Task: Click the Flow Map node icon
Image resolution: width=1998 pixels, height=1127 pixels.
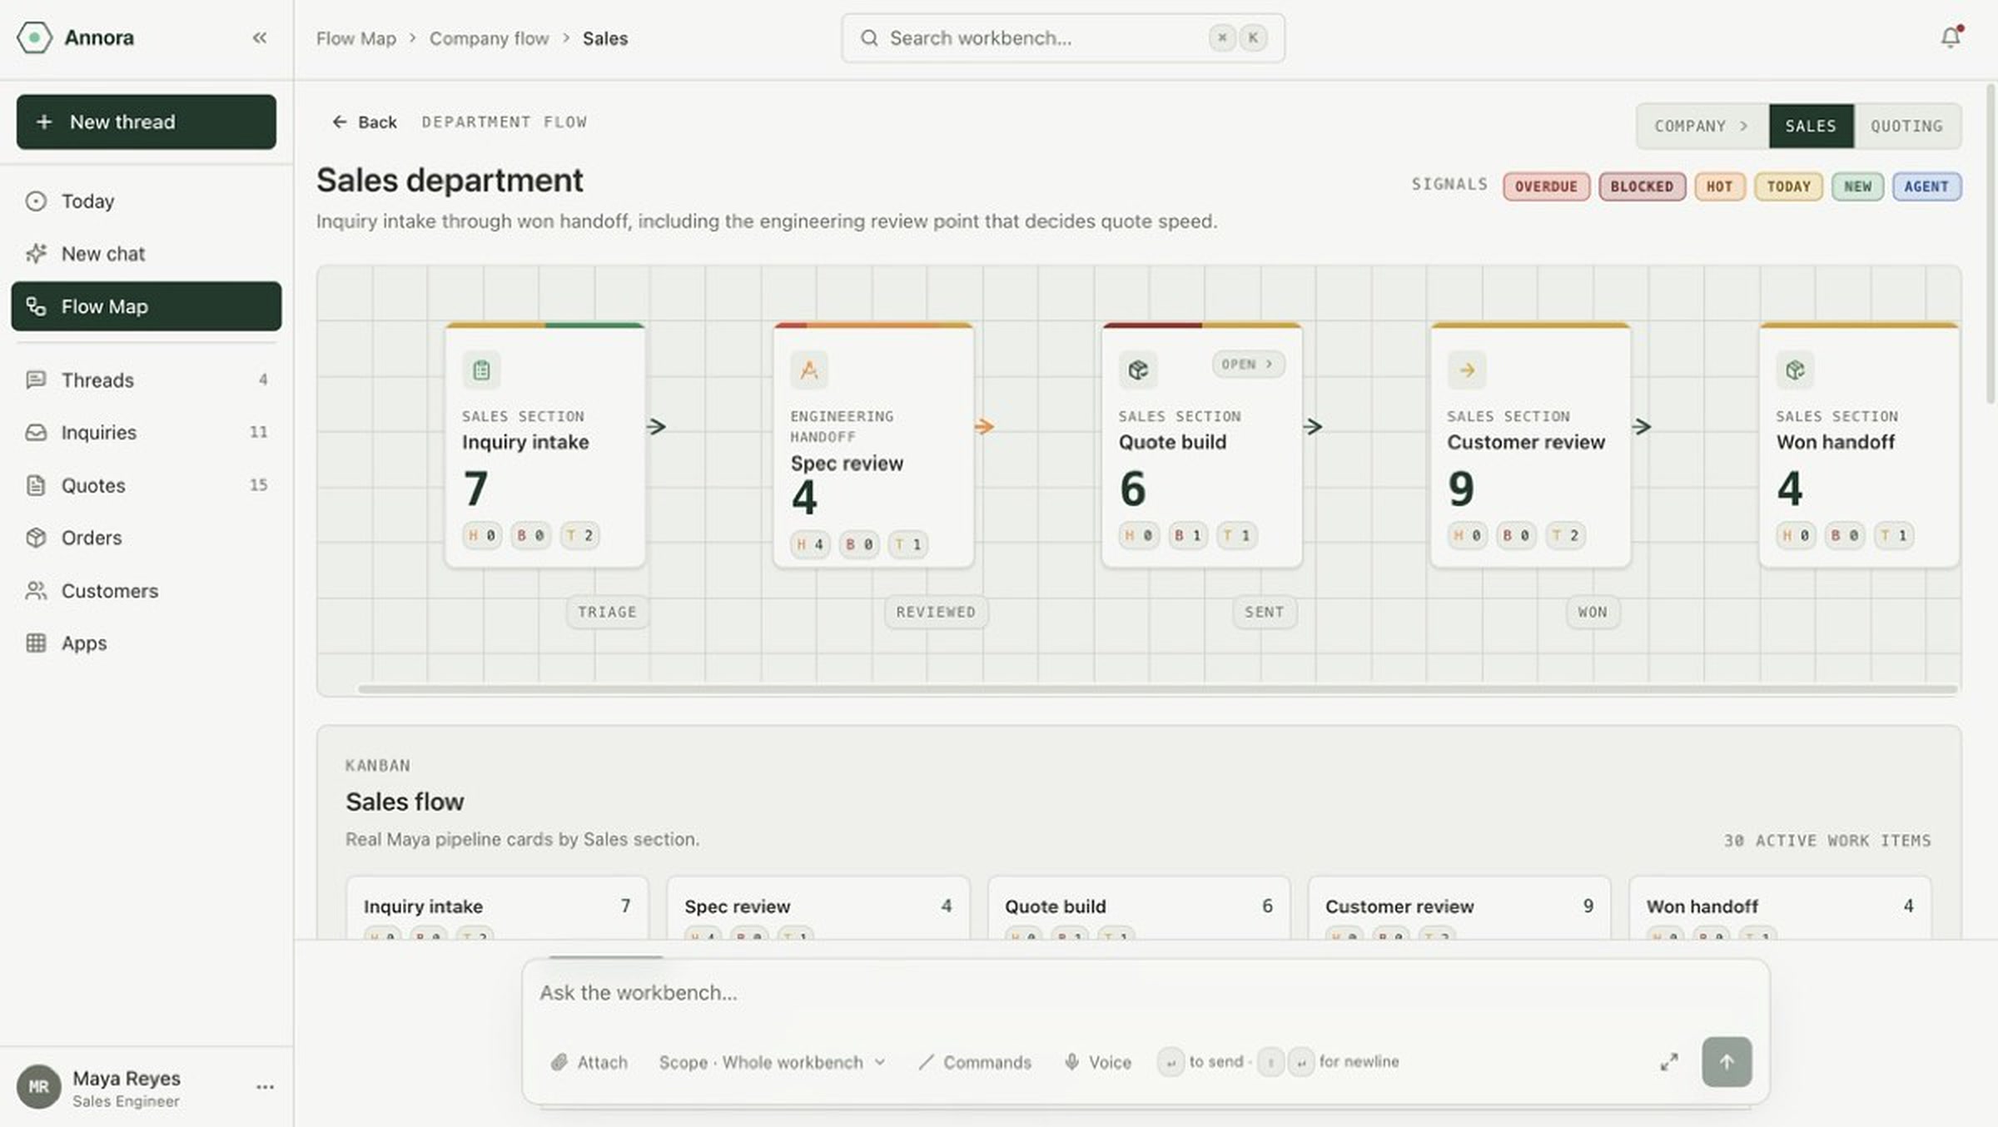Action: click(36, 306)
